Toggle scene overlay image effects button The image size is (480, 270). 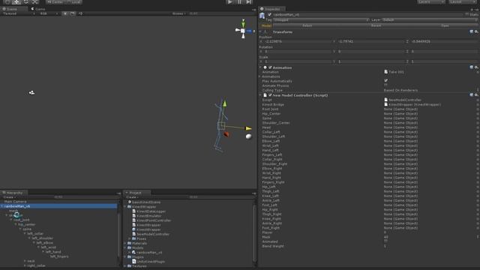(72, 13)
